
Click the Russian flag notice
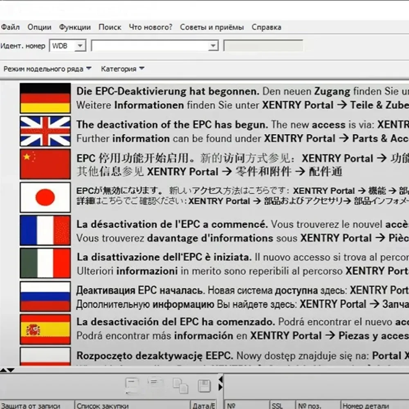tap(45, 296)
